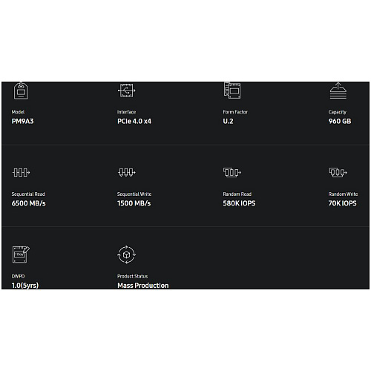Click the 1.0(5yrs) DWPD value

[25, 286]
